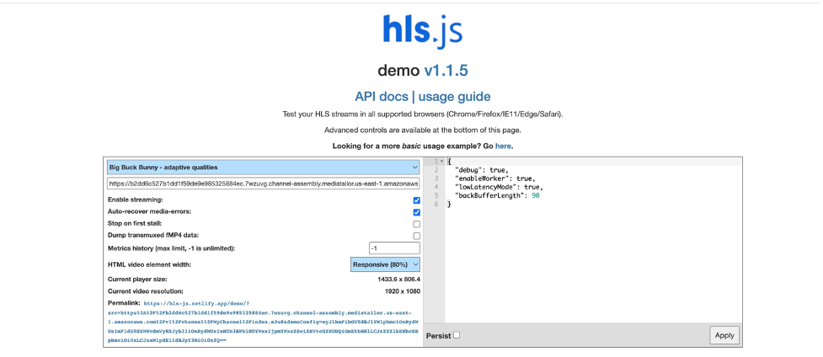This screenshot has height=357, width=823.
Task: Open the Permalink URL
Action: [263, 322]
